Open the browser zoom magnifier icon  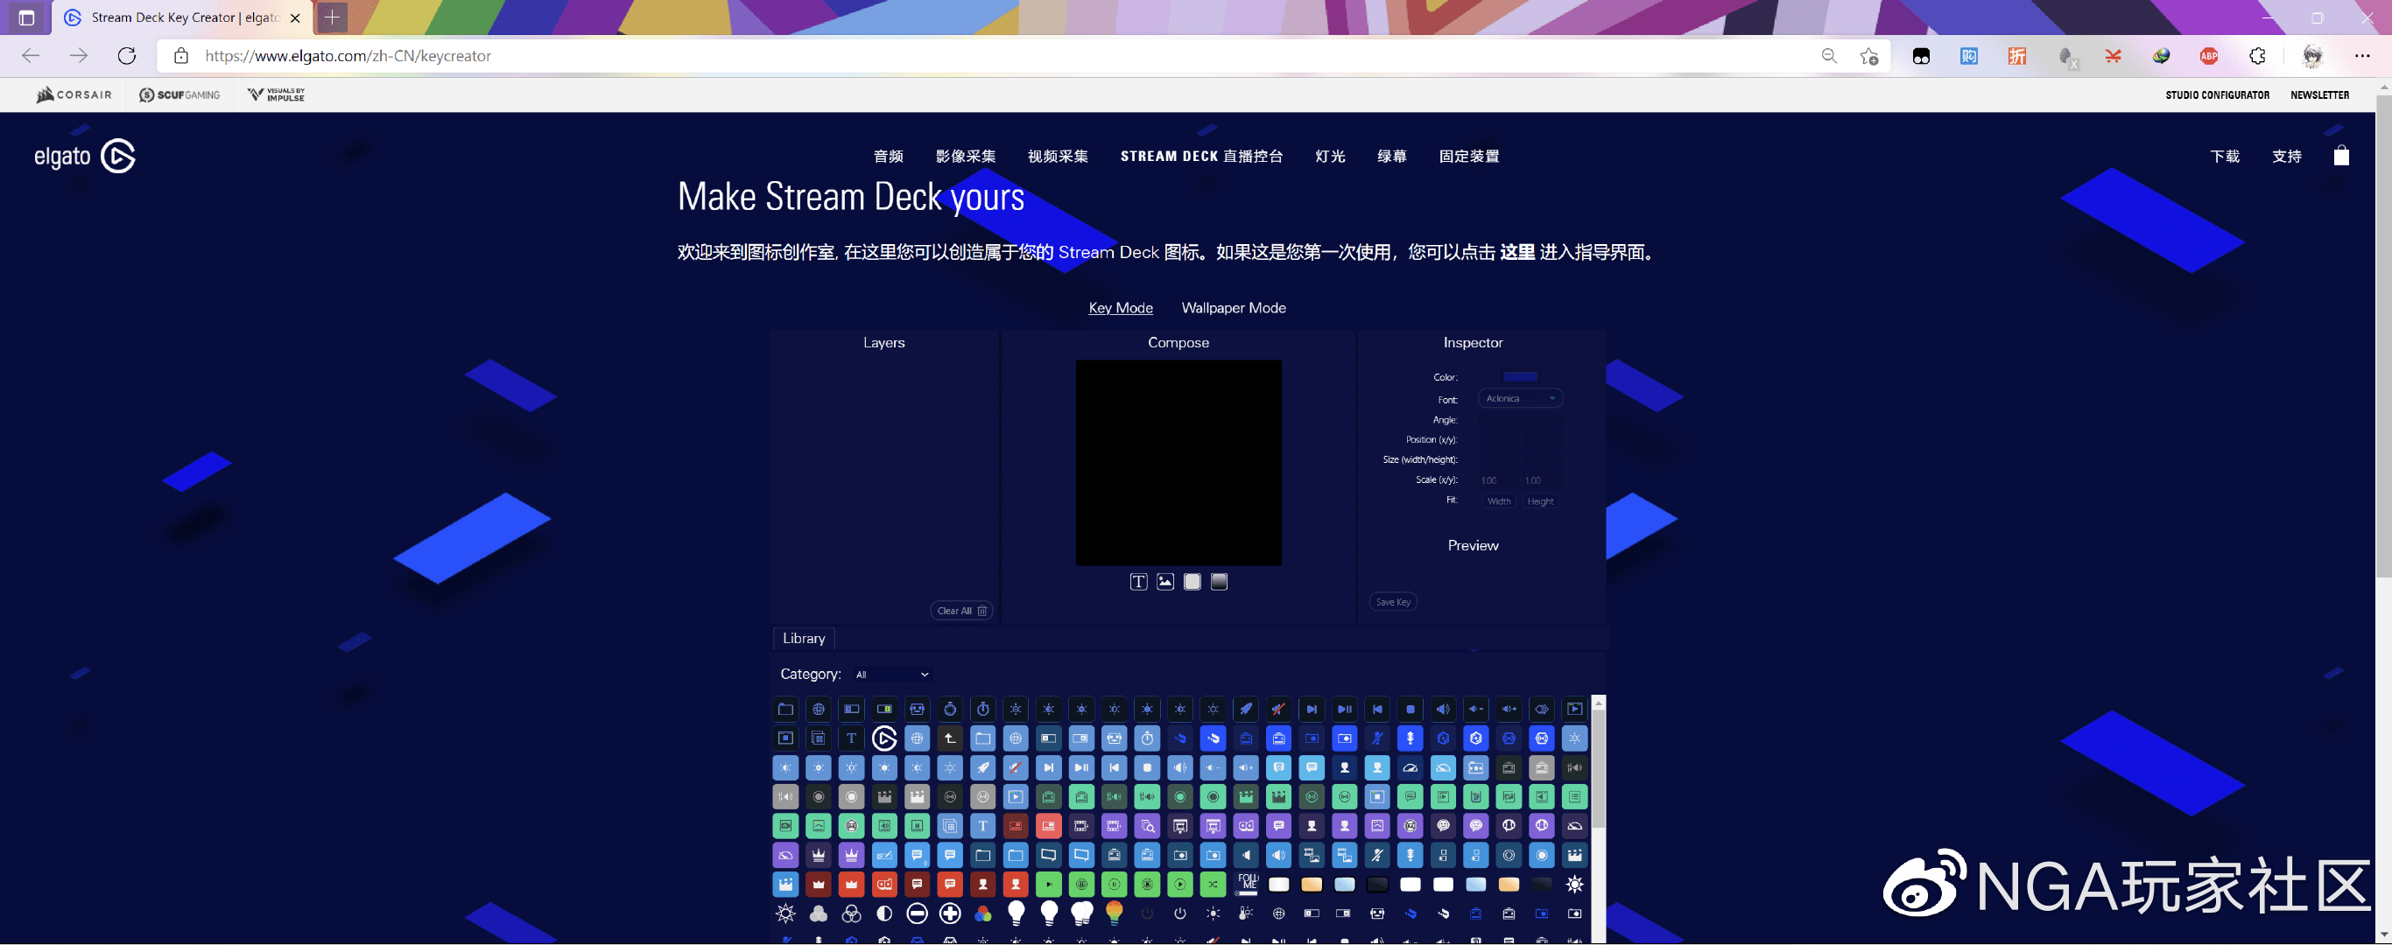1828,56
